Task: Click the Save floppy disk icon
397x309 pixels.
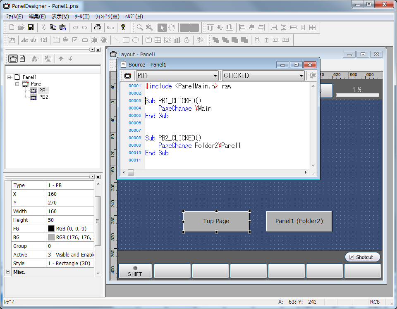Action: click(x=31, y=28)
